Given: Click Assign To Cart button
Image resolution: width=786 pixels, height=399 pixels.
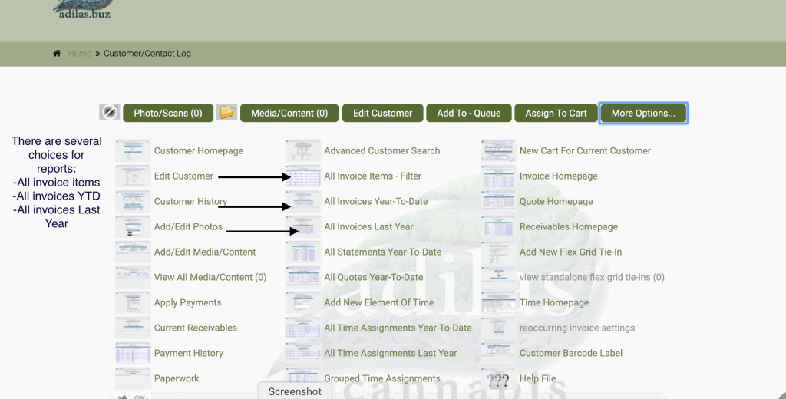Looking at the screenshot, I should tap(556, 114).
